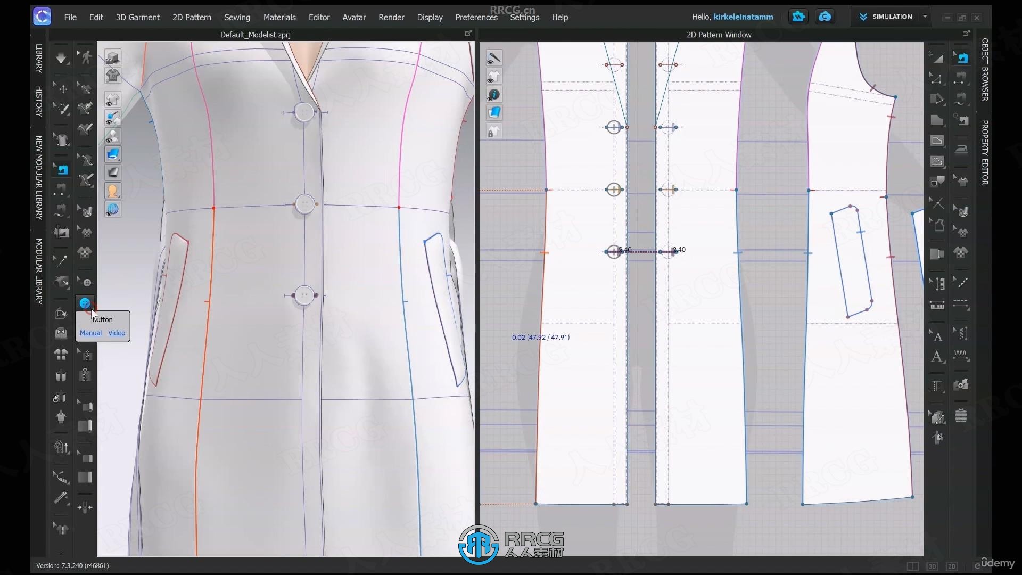Screen dimensions: 1022x575
Task: Click the Edit Annotation A tool
Action: tap(937, 336)
